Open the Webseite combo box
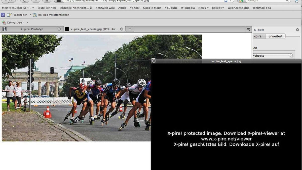This screenshot has width=302, height=170. point(272,56)
